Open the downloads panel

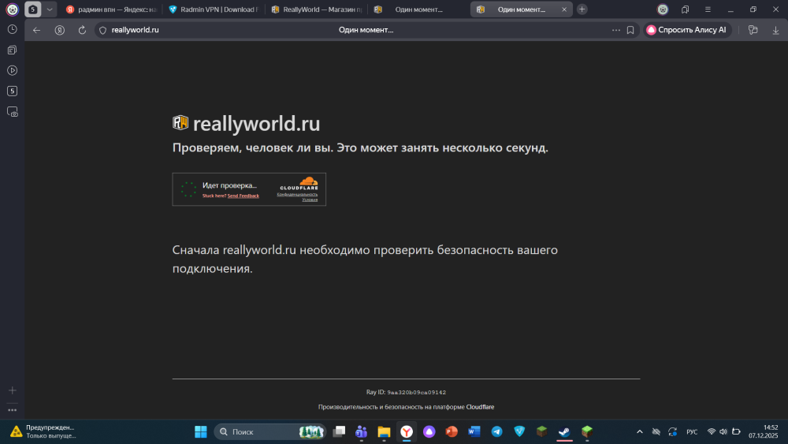tap(775, 30)
